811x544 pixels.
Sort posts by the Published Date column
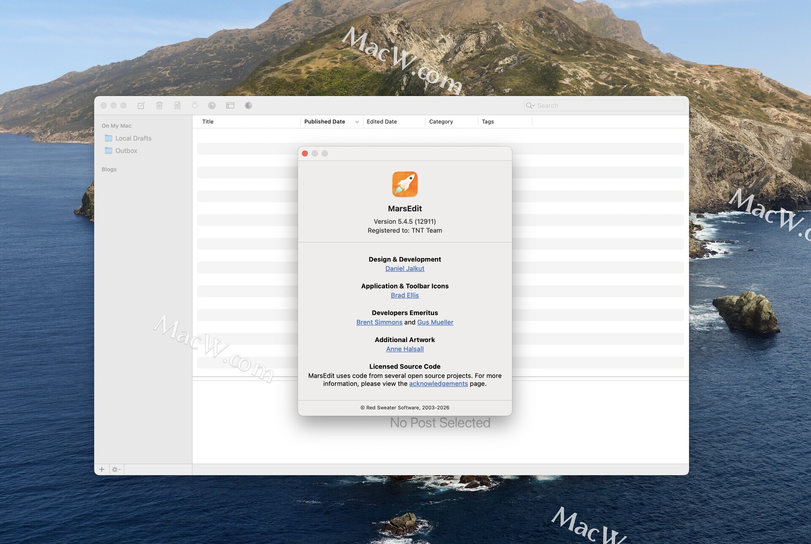(x=324, y=121)
